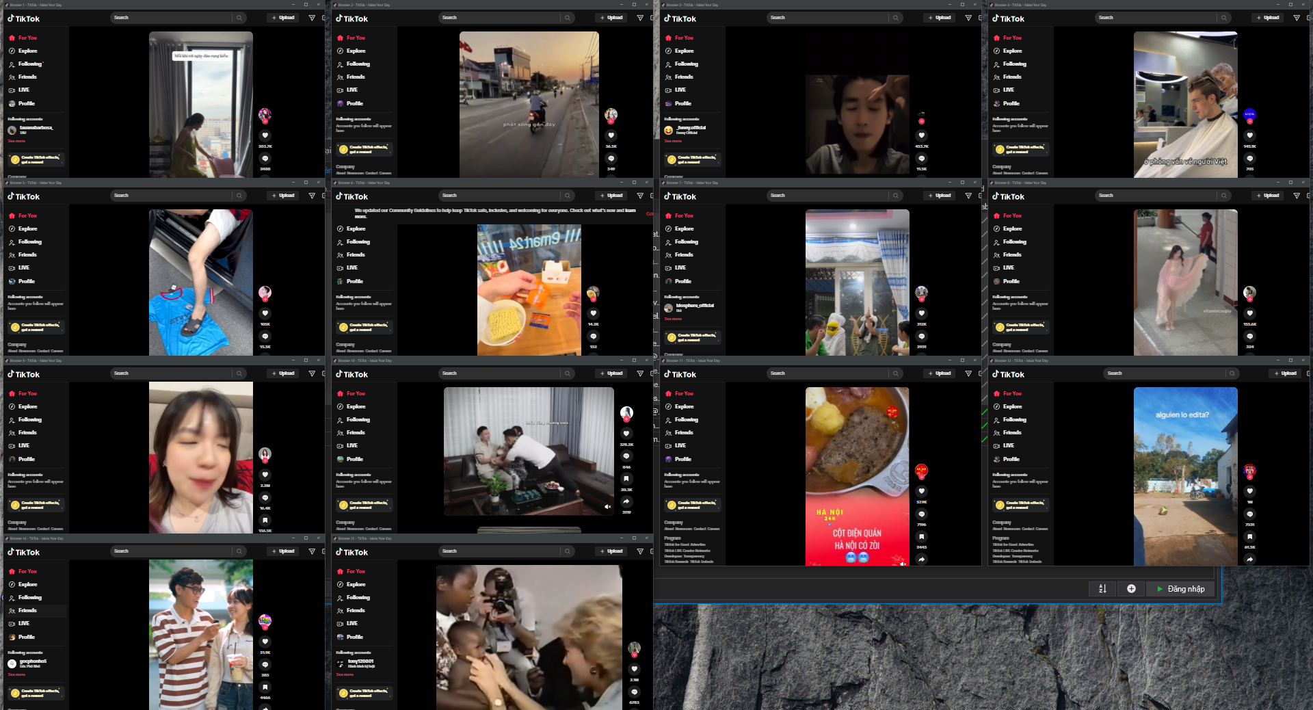Open comments on the striped-shirt couple video

point(265,664)
